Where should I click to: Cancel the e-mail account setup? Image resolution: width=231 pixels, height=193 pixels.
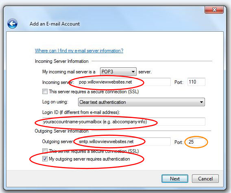tap(205, 178)
